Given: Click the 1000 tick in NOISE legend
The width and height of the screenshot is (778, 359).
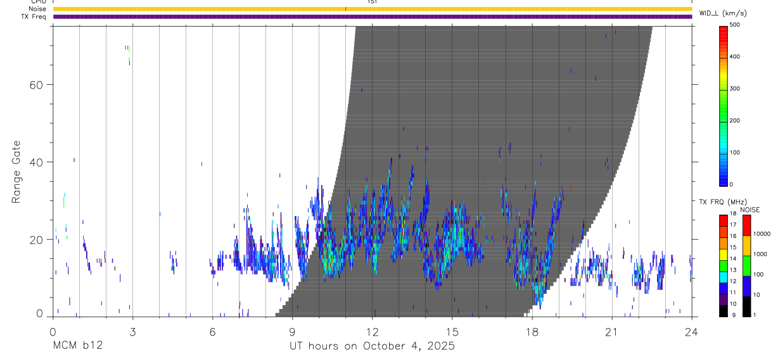Looking at the screenshot, I should (x=760, y=254).
